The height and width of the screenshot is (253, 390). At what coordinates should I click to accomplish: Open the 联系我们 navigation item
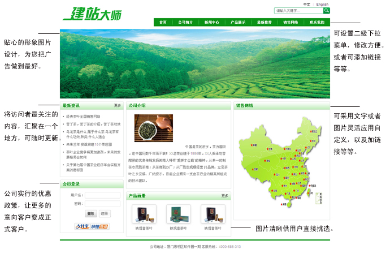pos(317,22)
